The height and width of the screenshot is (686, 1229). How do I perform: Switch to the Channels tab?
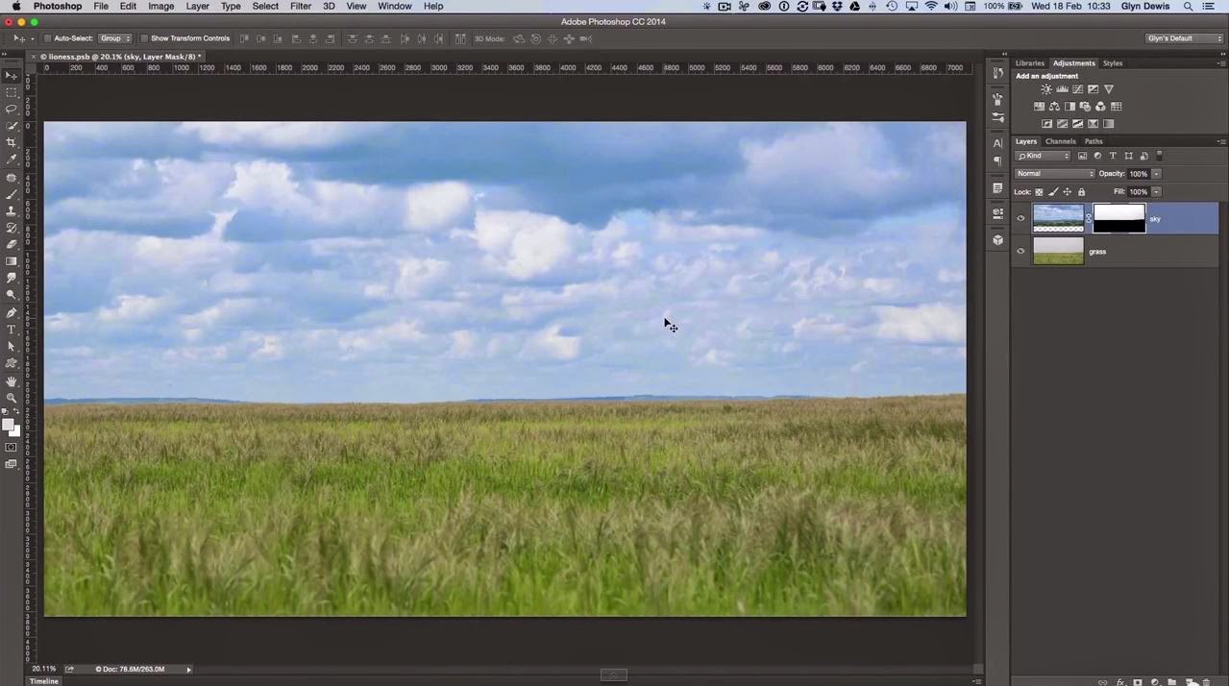point(1060,141)
